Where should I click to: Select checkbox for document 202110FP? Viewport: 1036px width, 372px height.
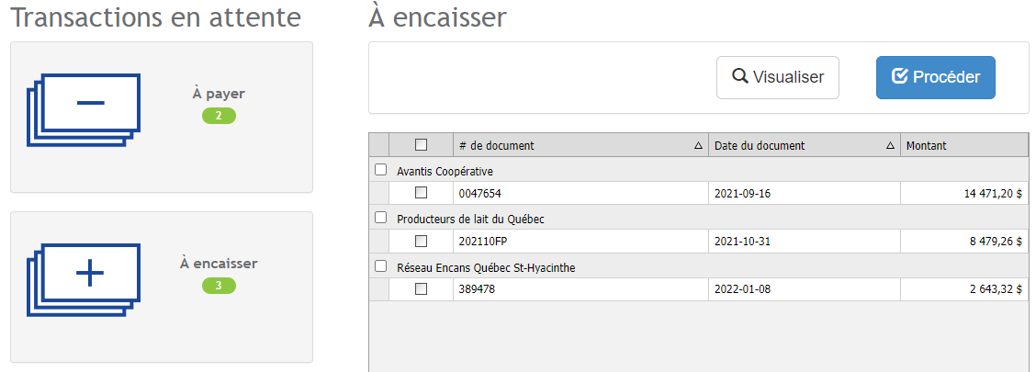coord(422,241)
